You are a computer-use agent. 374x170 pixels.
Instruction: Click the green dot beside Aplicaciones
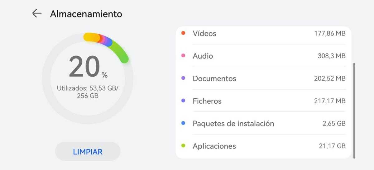point(183,146)
